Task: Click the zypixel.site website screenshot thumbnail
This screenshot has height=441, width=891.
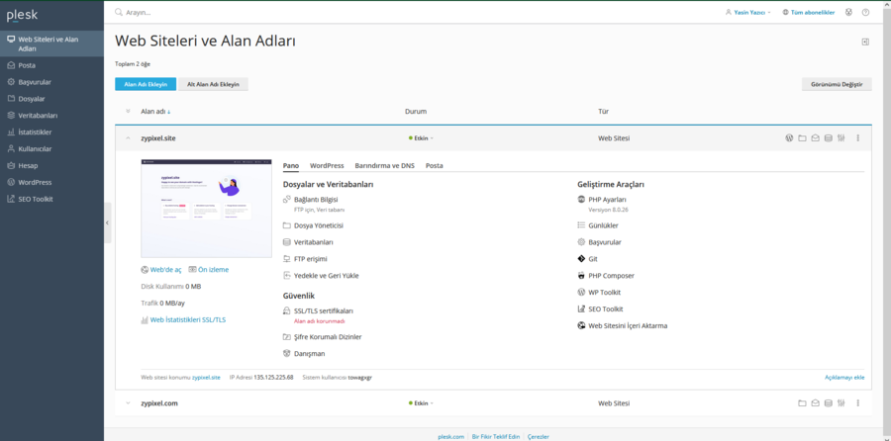Action: click(206, 209)
